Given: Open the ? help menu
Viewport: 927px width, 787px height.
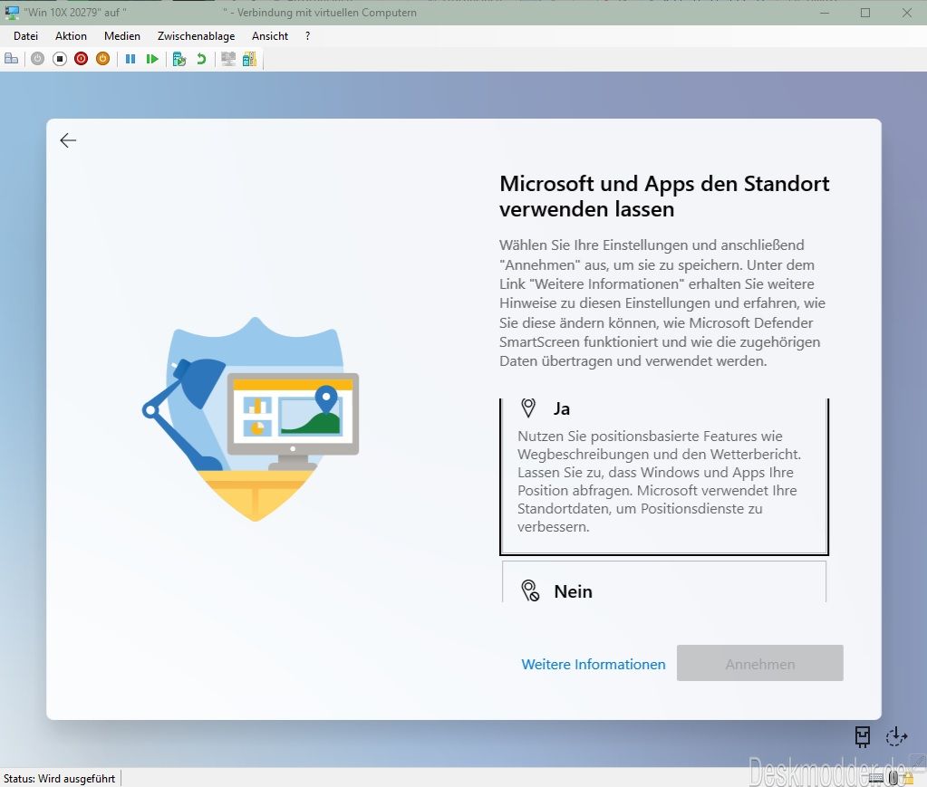Looking at the screenshot, I should 307,36.
